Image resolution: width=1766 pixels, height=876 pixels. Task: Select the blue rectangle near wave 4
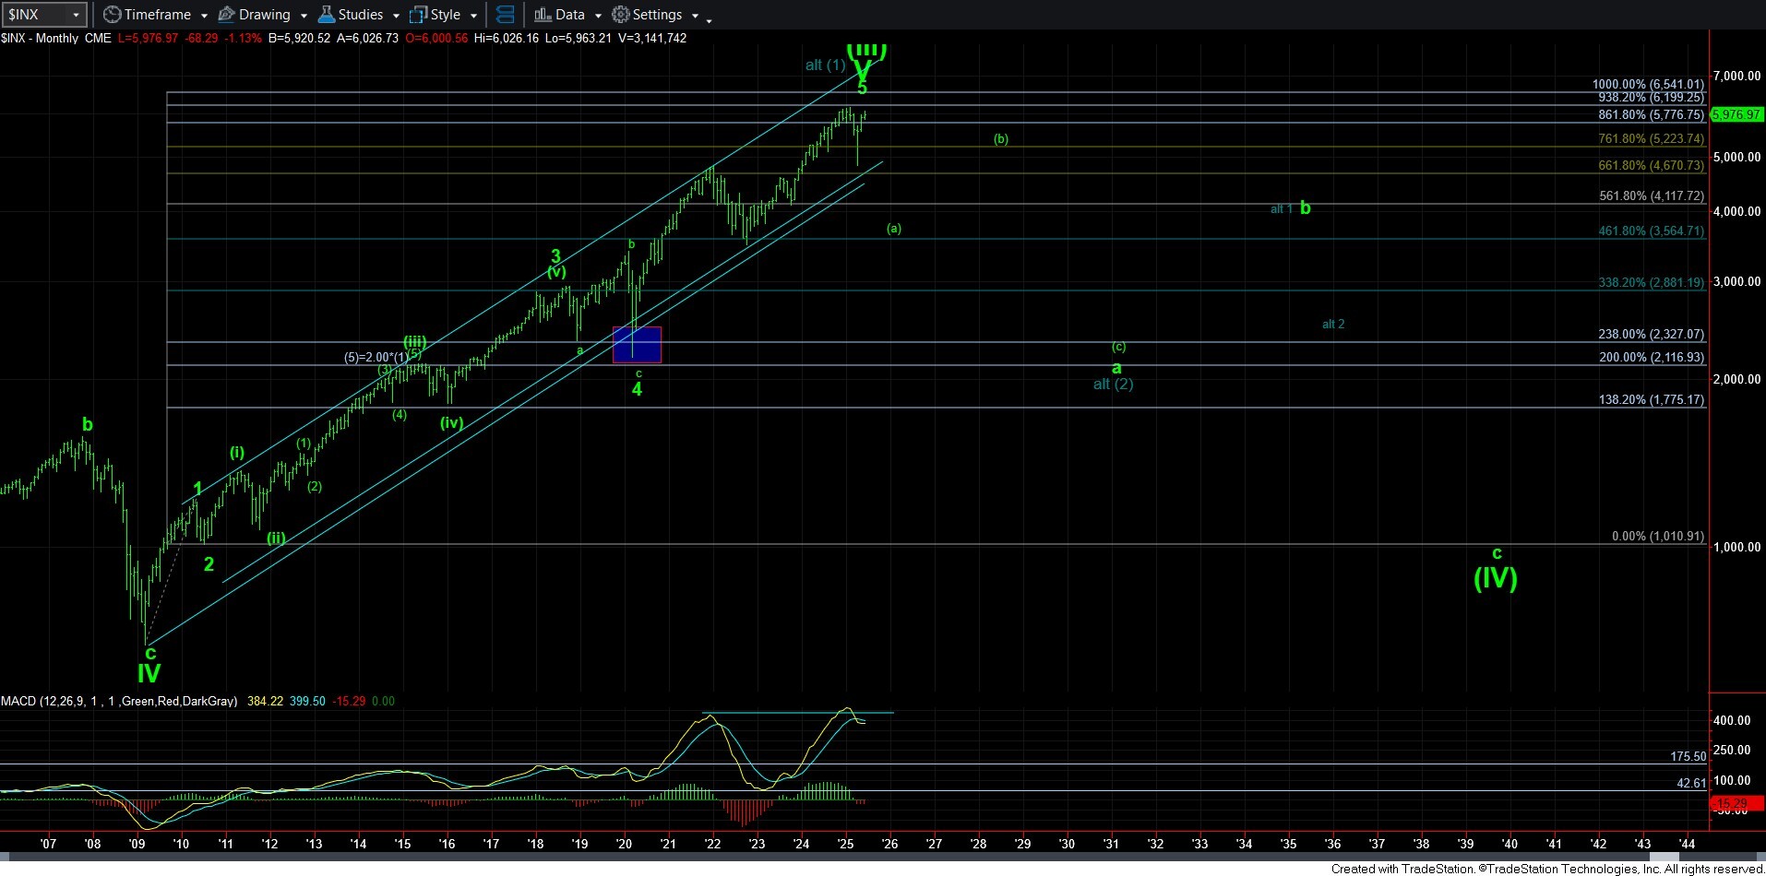tap(637, 345)
